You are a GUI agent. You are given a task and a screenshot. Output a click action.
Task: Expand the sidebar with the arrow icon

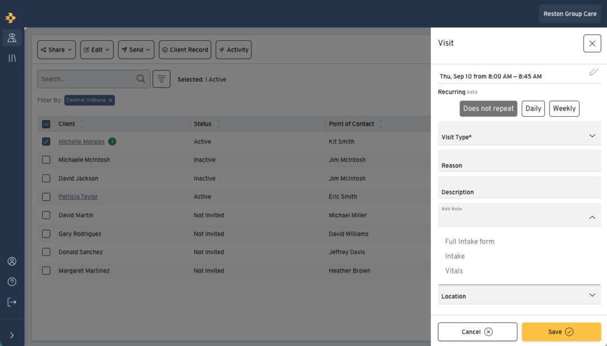point(12,335)
